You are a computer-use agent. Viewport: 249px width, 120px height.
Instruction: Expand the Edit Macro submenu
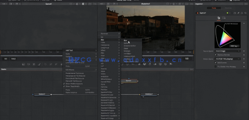[80, 70]
